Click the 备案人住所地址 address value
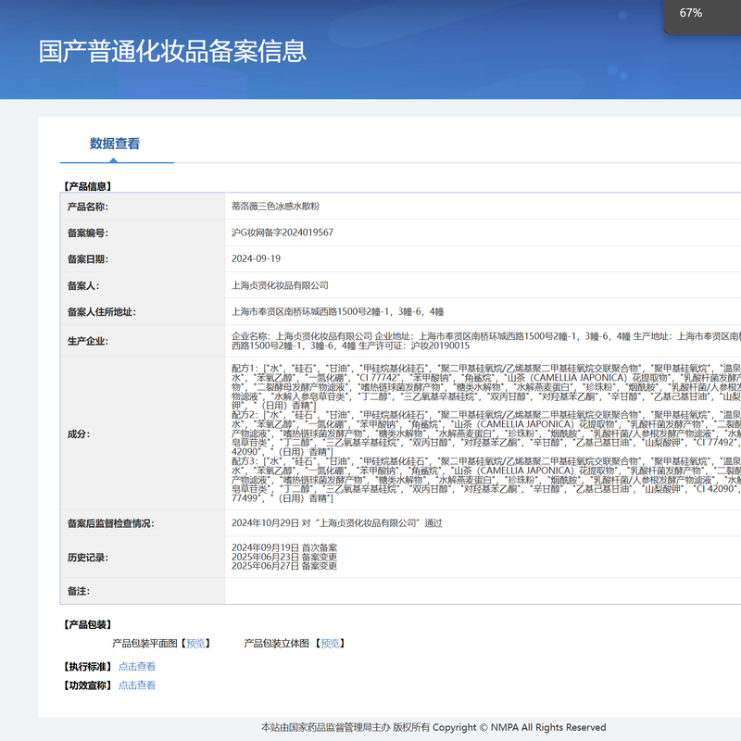 337,312
